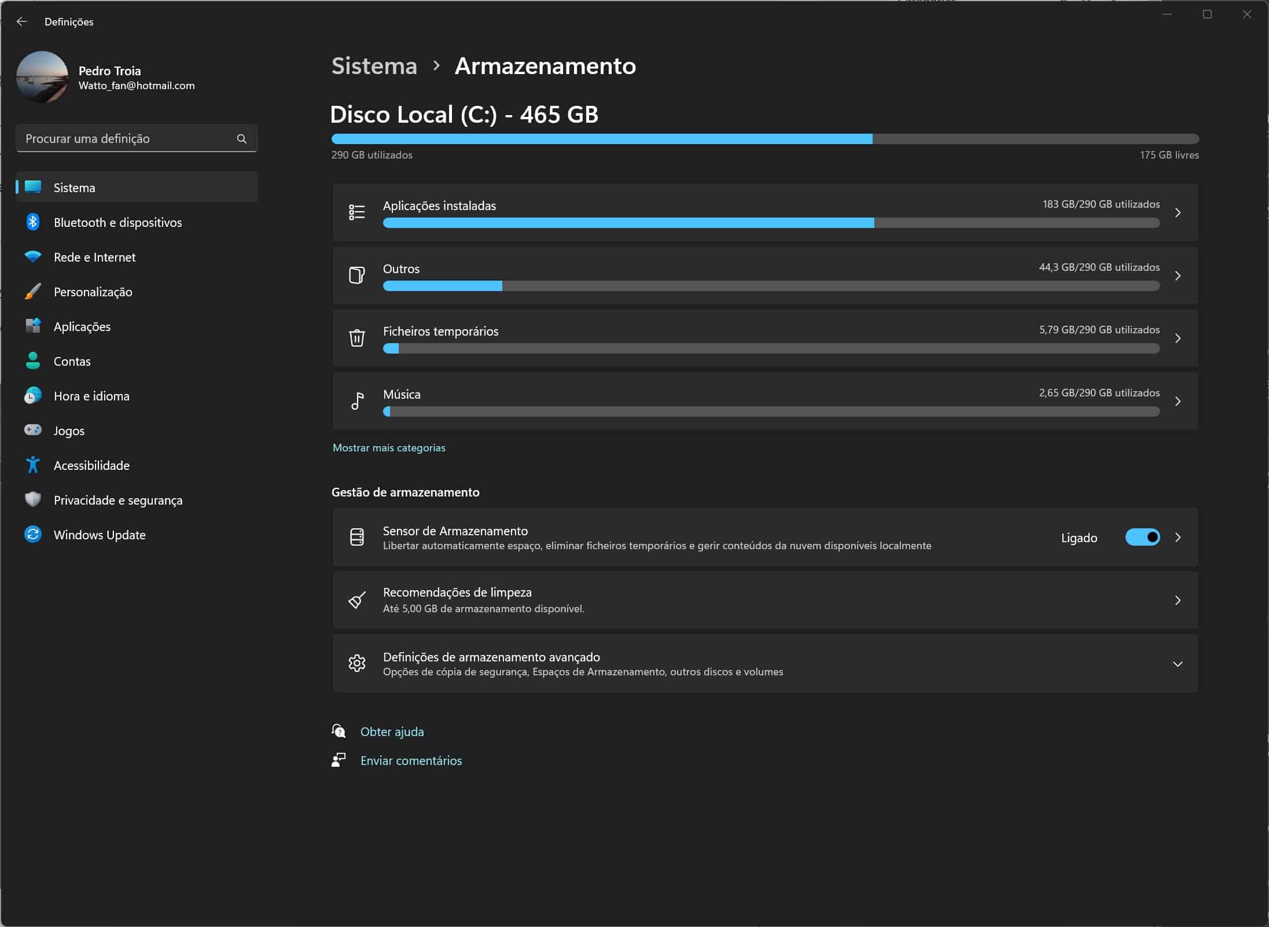Open Sensor de Armazenamento settings chevron

1178,538
